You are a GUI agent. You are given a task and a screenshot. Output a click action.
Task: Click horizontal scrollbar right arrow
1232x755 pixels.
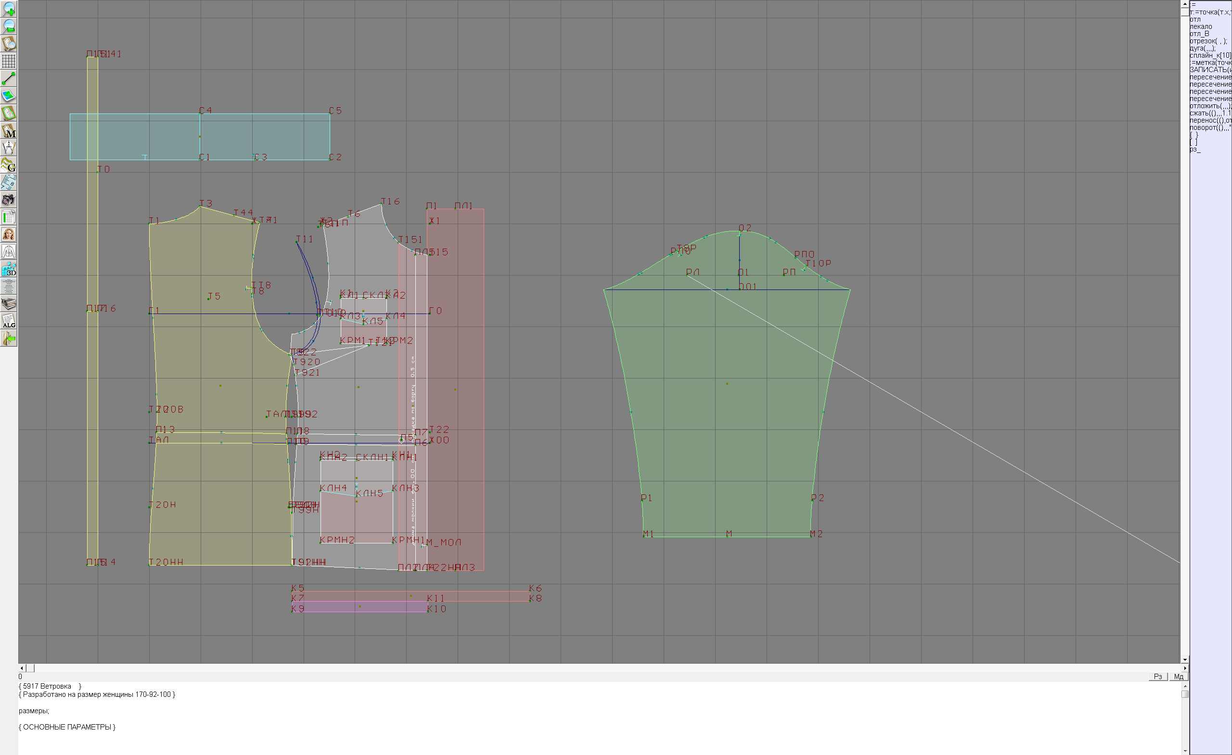1184,668
